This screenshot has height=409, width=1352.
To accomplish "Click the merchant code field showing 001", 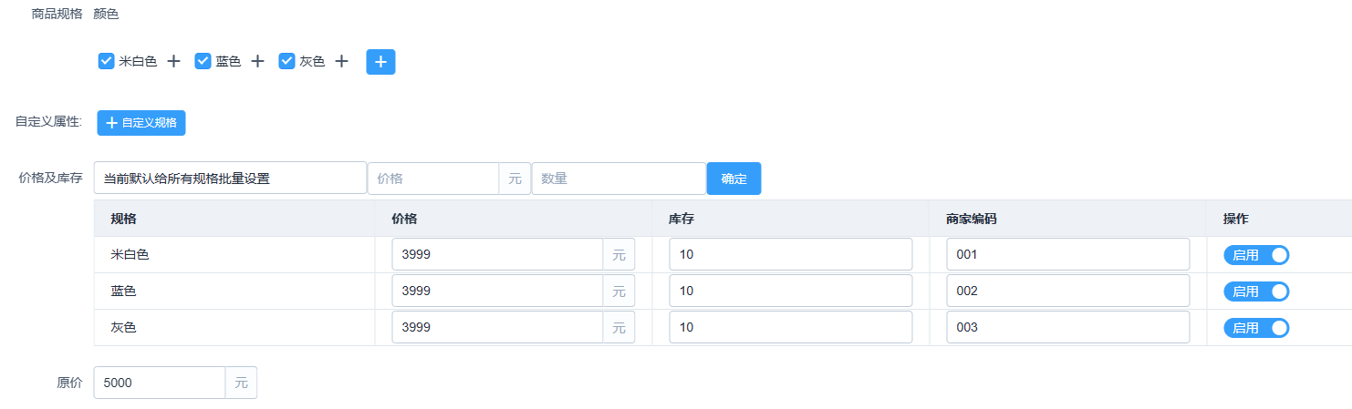I will pos(1068,255).
